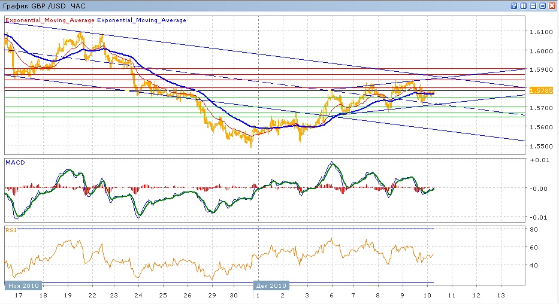
Task: Tile windows horizontally with the two-row icon
Action: click(x=533, y=5)
